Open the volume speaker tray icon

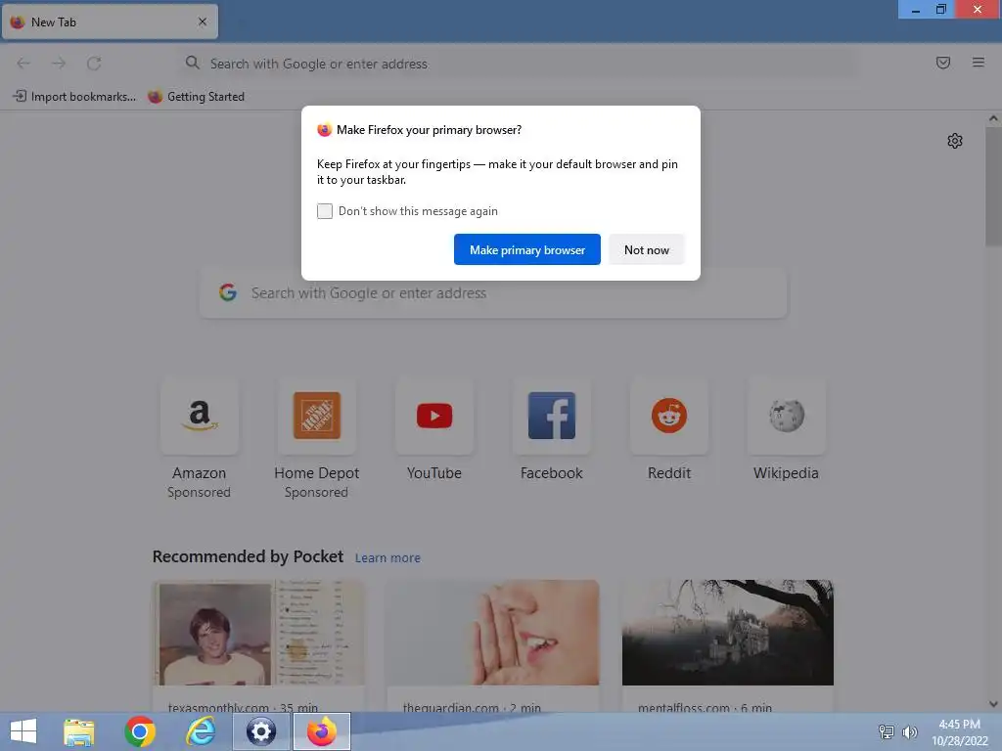pyautogui.click(x=909, y=732)
